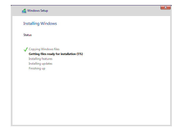Click the green checkmark beside Copying Windows files
Viewport: 196px width, 131px height.
point(26,49)
